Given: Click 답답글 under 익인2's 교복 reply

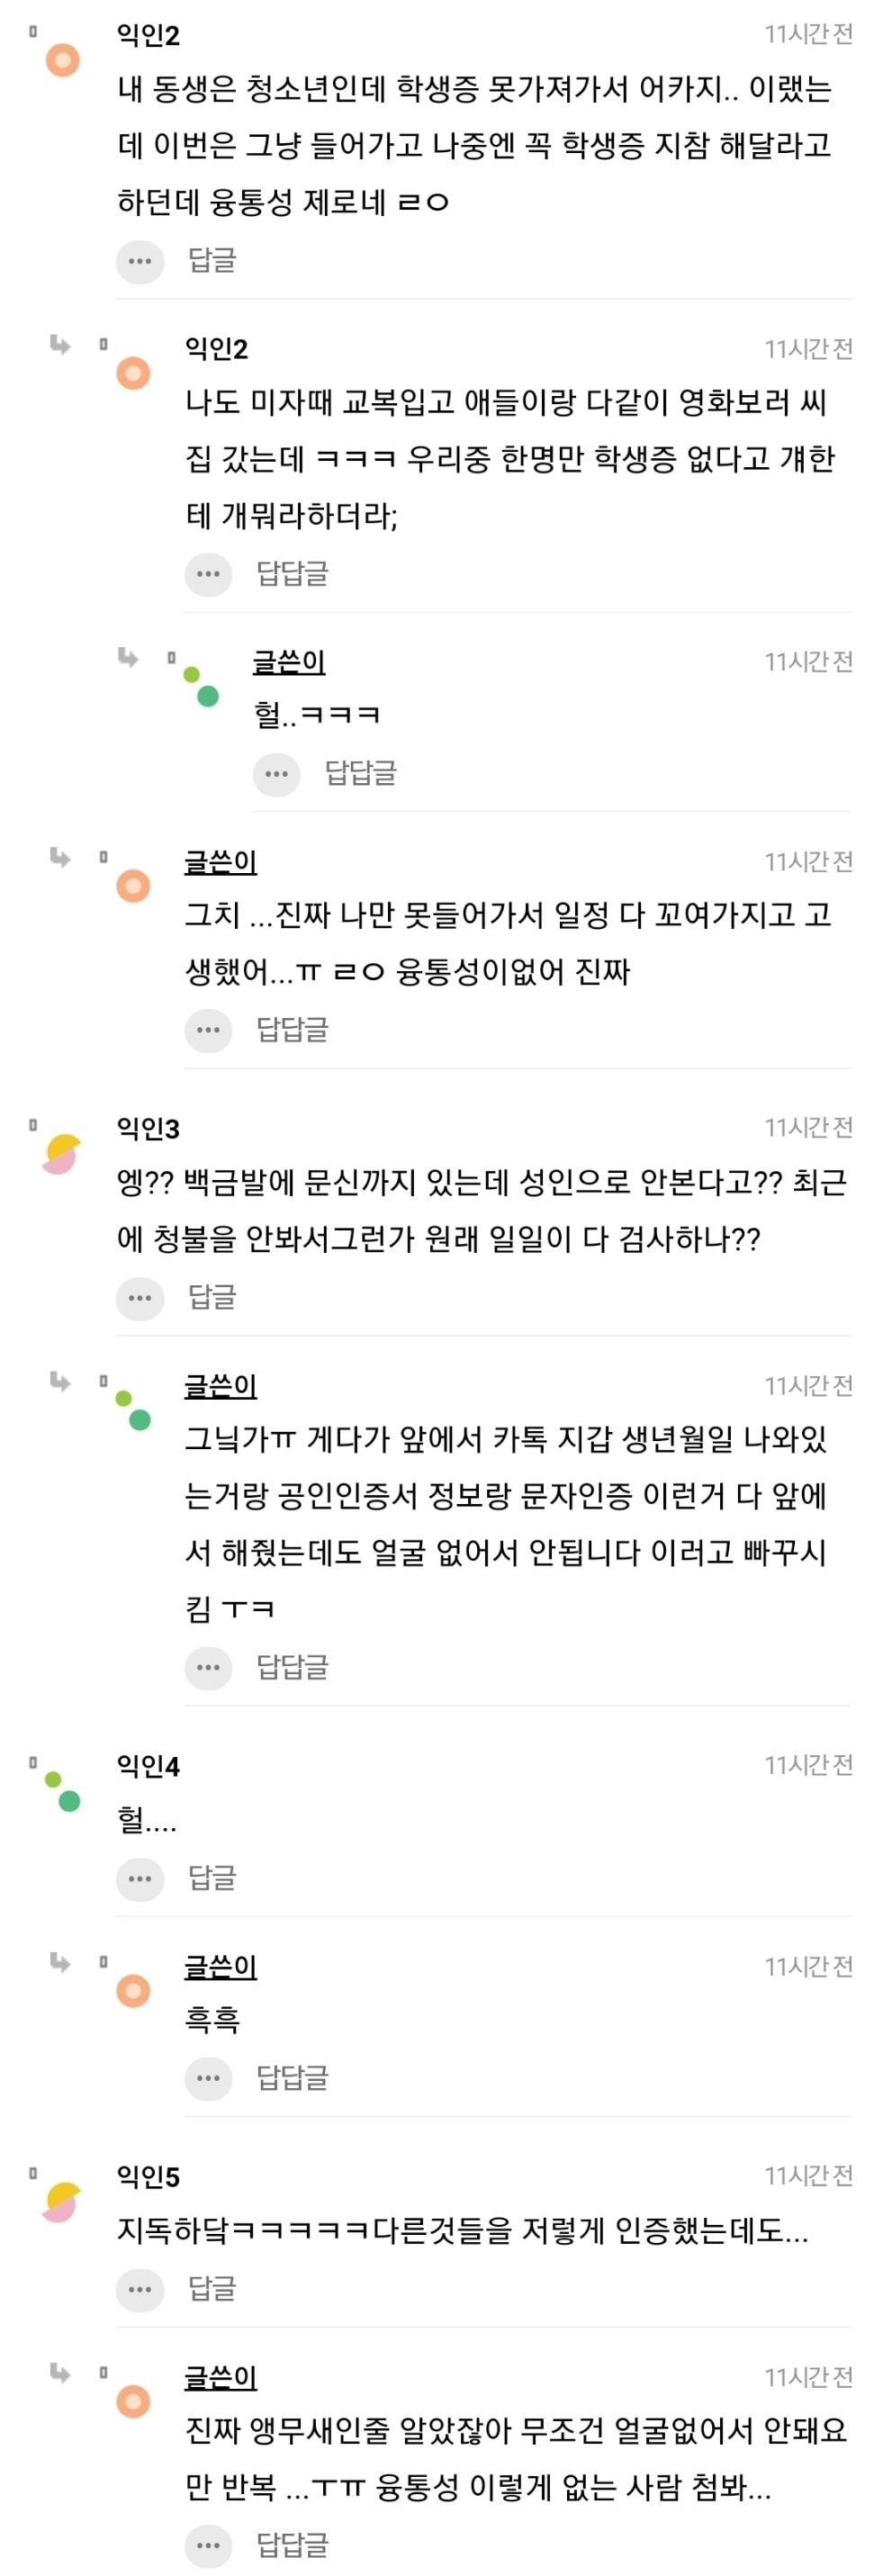Looking at the screenshot, I should point(292,574).
